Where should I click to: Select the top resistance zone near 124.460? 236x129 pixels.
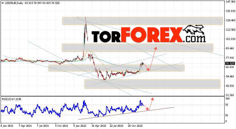(142, 21)
